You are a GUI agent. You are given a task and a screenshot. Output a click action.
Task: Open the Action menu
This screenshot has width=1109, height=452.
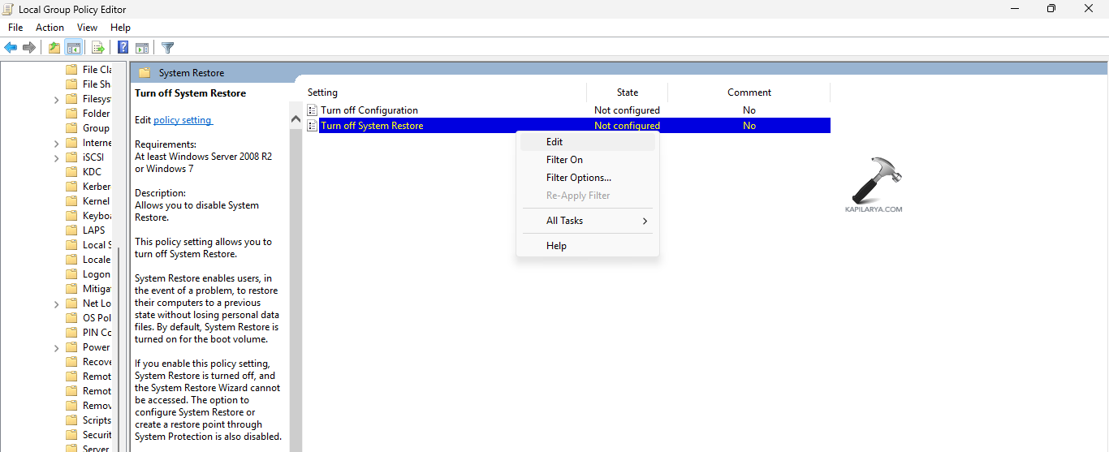50,28
